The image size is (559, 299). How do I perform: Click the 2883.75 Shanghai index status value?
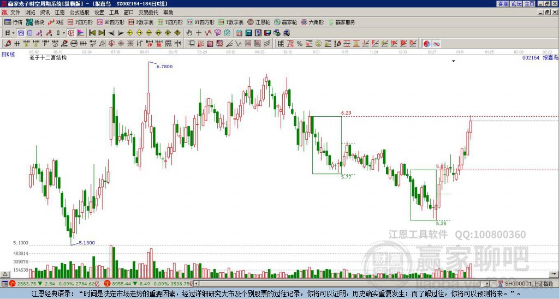point(27,284)
